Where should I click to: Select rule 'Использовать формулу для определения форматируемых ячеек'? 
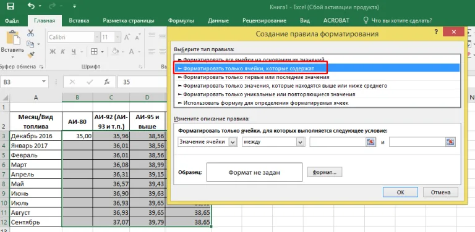click(317, 103)
